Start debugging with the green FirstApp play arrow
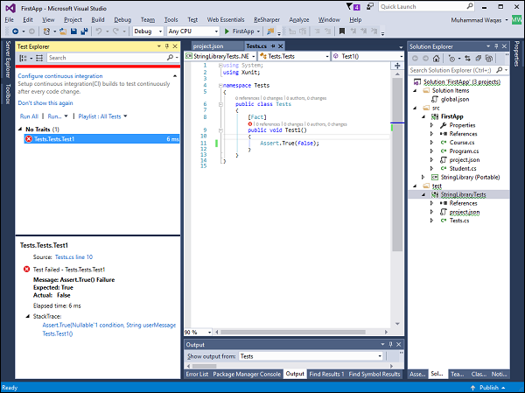The image size is (525, 393). (226, 31)
